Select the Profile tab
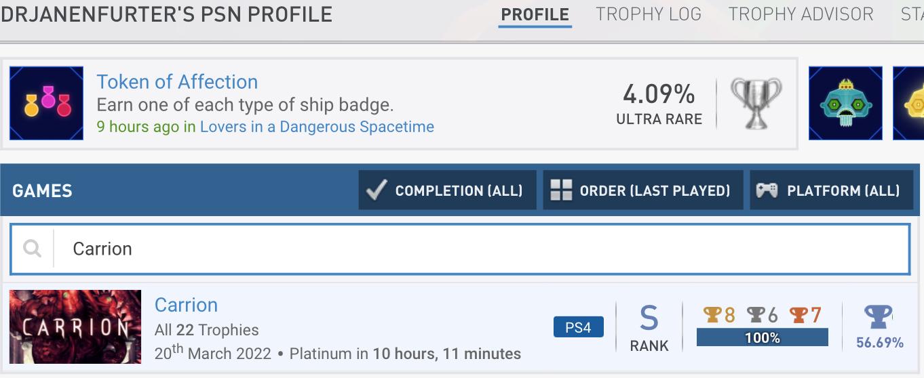 [535, 14]
